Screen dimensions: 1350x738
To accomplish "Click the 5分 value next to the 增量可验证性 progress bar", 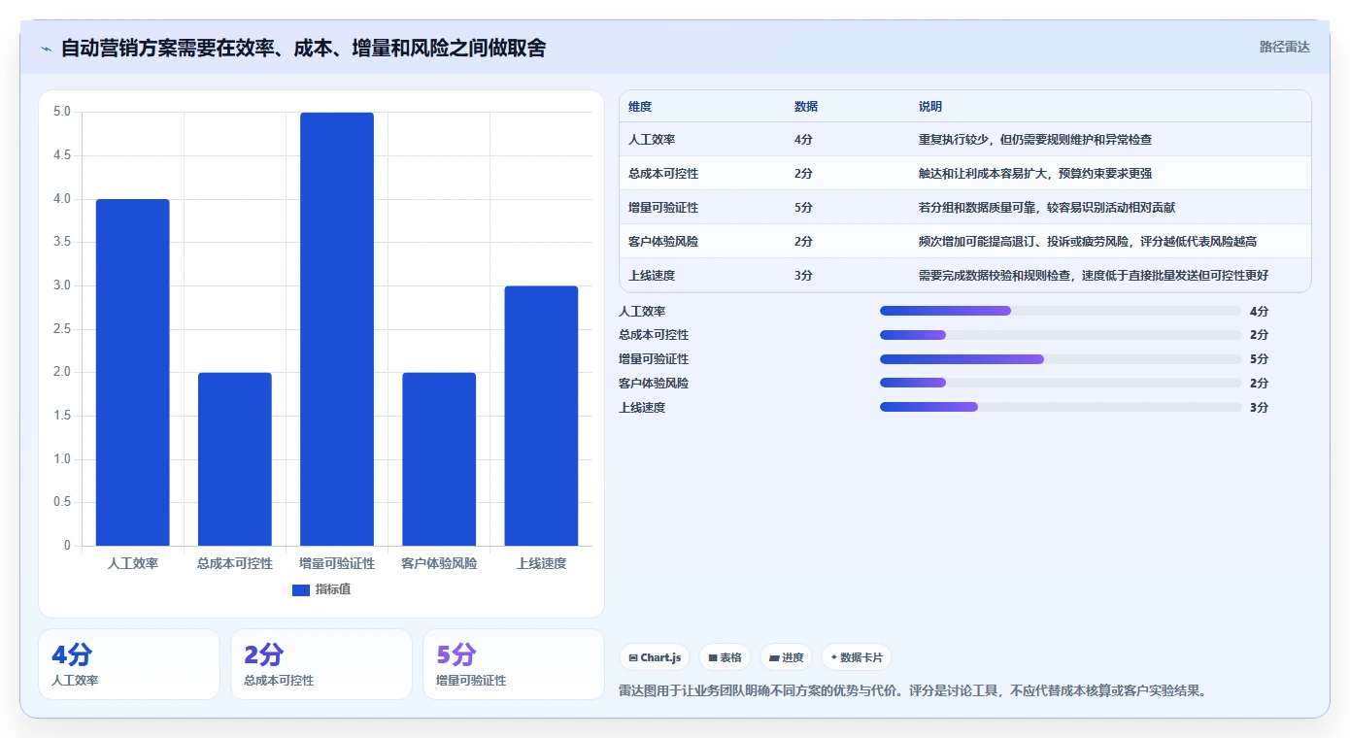I will (1260, 359).
